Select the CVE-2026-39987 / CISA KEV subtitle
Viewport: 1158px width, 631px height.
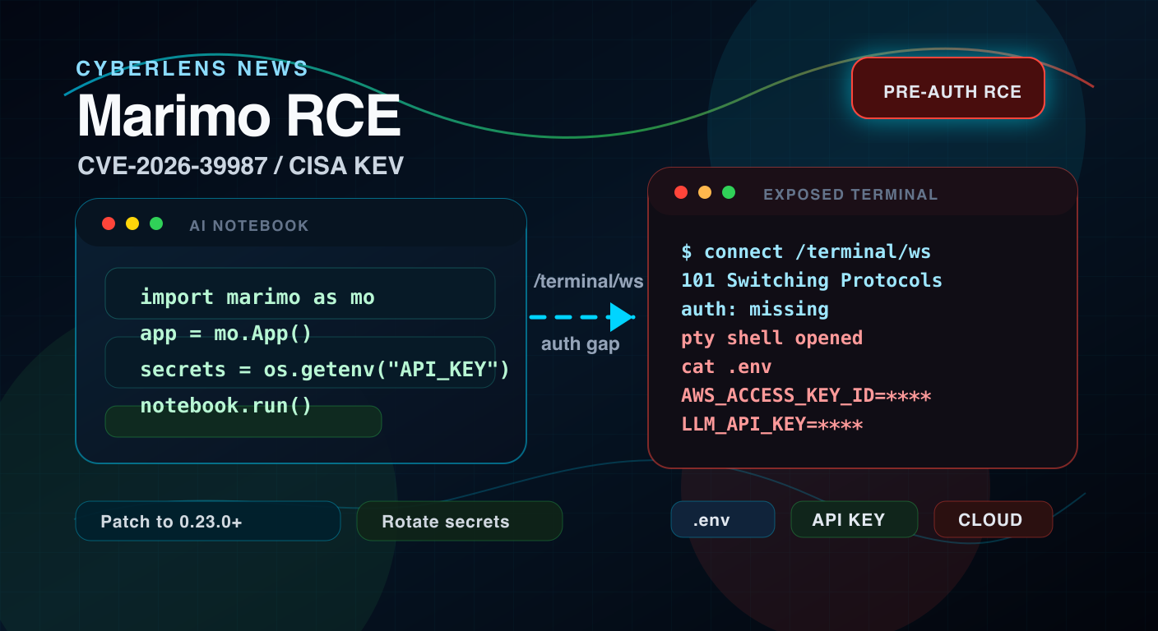click(x=239, y=165)
